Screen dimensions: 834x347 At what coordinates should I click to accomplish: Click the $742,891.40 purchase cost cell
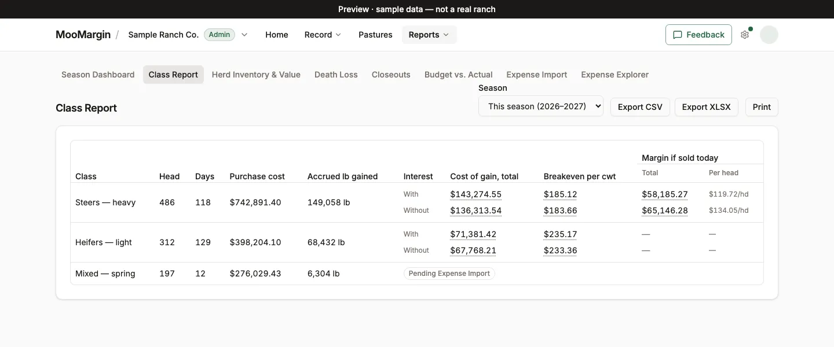click(255, 202)
